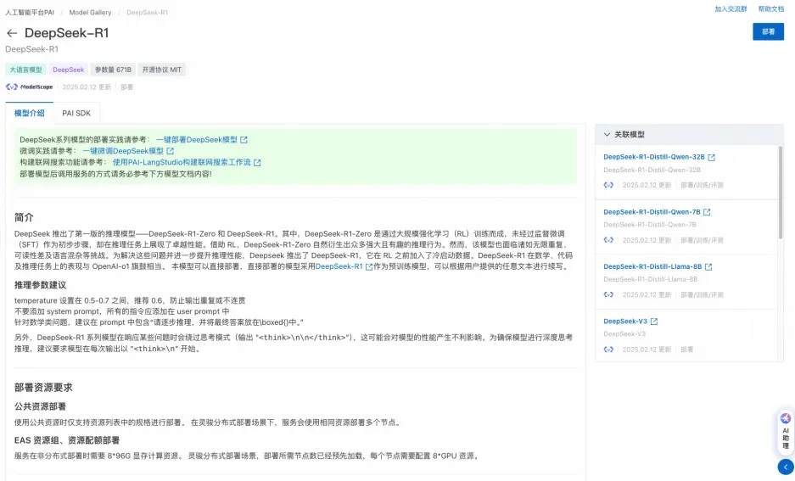Click inline DeepSeek-R1 link in 简介 paragraph

pyautogui.click(x=339, y=266)
